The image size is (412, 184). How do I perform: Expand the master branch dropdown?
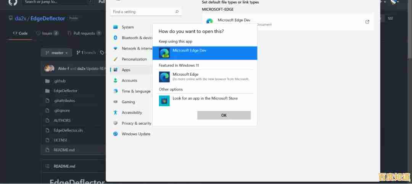[57, 53]
